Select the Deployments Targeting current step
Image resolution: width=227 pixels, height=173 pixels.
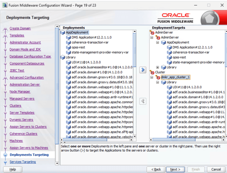(29, 155)
